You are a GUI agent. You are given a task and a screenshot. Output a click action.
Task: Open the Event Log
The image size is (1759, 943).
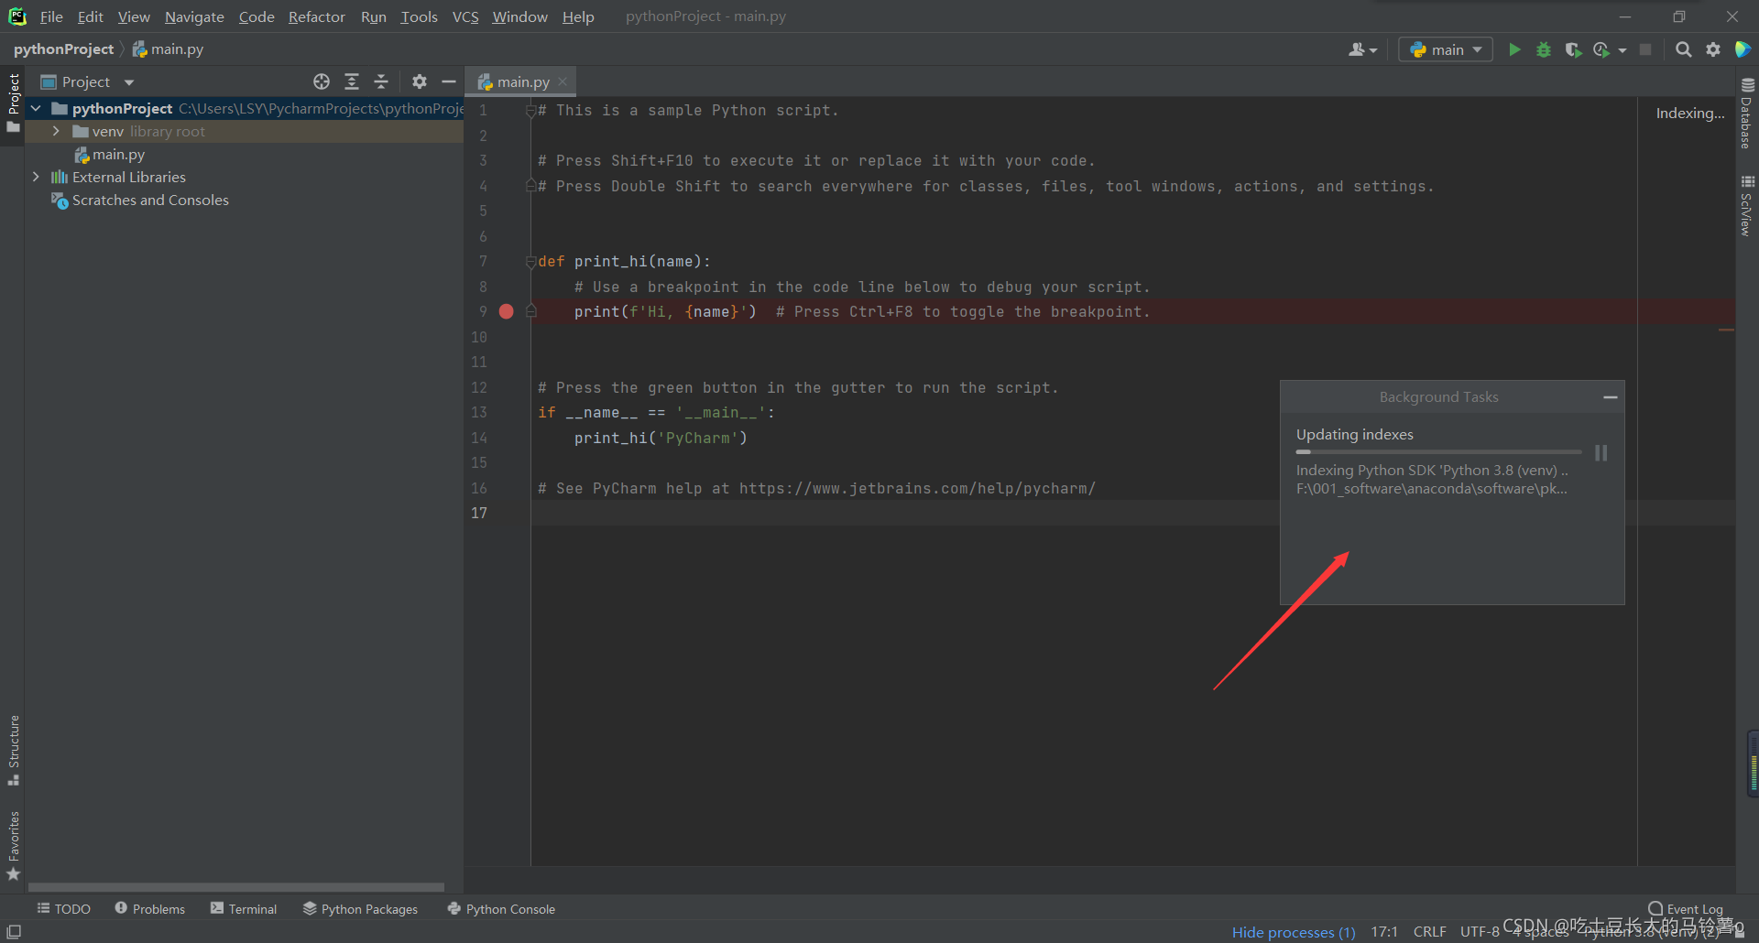pyautogui.click(x=1693, y=908)
